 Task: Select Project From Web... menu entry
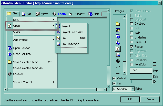coord(74,32)
